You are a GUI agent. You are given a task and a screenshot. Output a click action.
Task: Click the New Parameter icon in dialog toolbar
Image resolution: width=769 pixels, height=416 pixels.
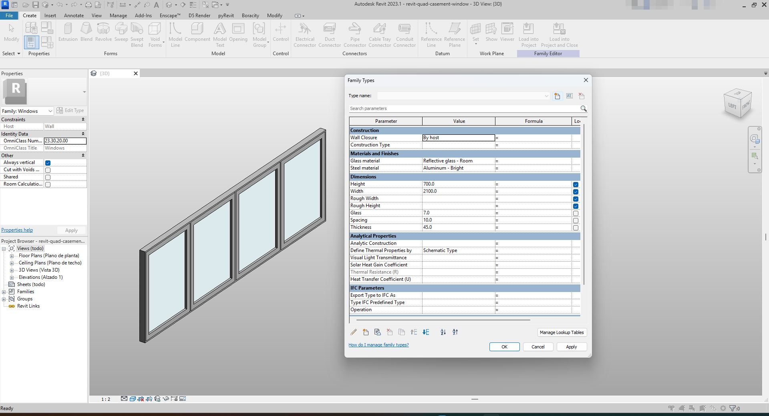pos(366,332)
